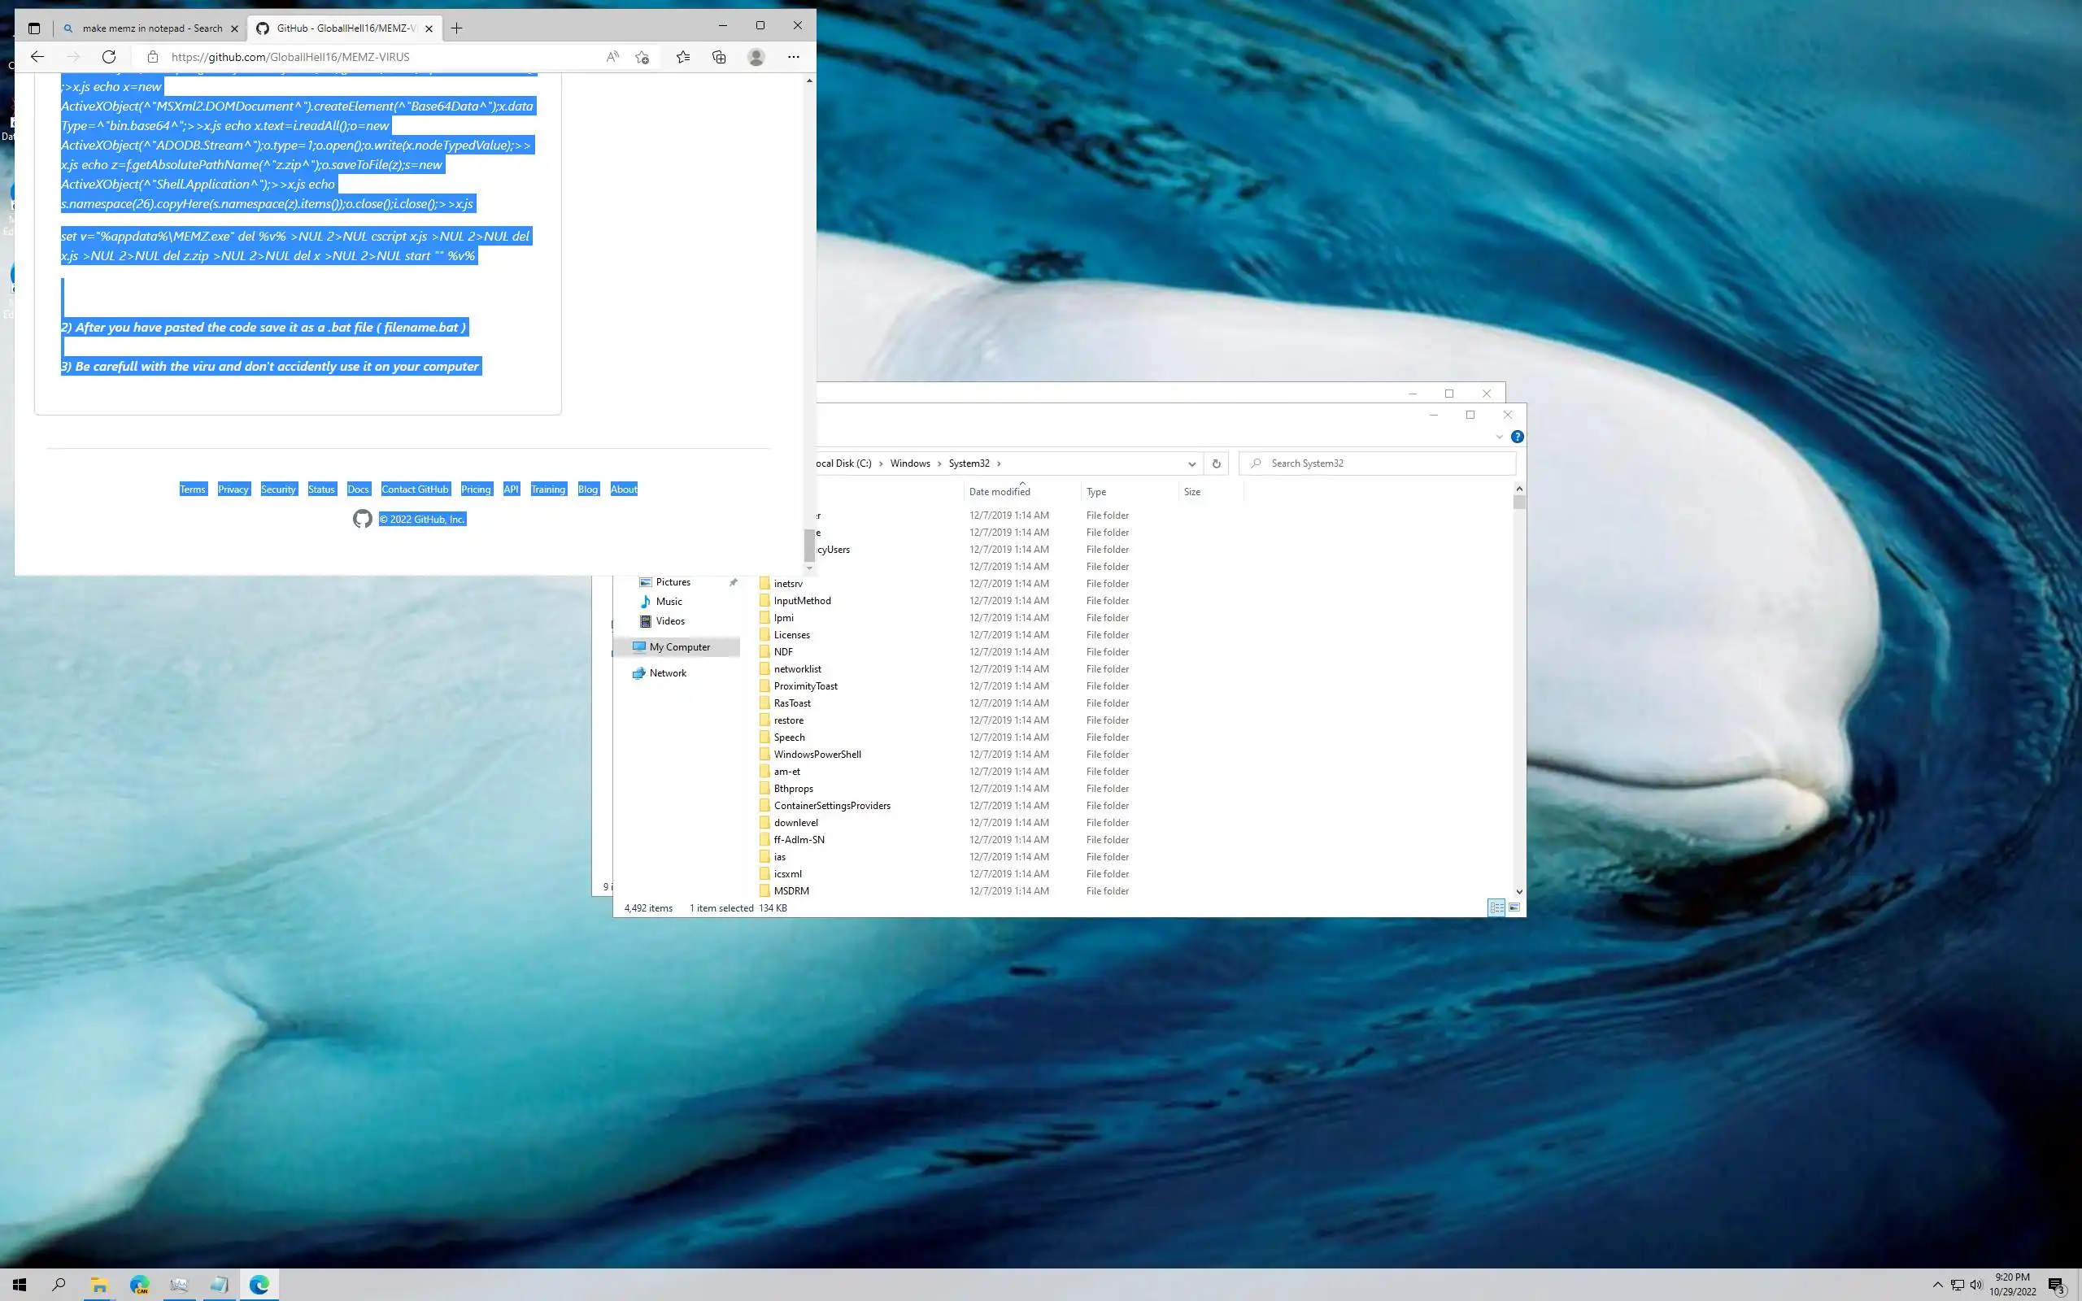The height and width of the screenshot is (1301, 2082).
Task: Click the Edge profile avatar icon
Action: coord(756,57)
